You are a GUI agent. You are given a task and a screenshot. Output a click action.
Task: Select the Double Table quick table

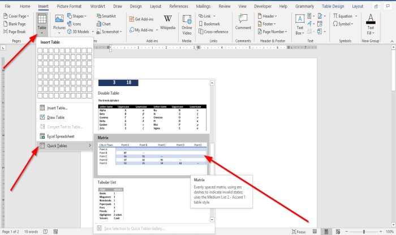tap(152, 111)
